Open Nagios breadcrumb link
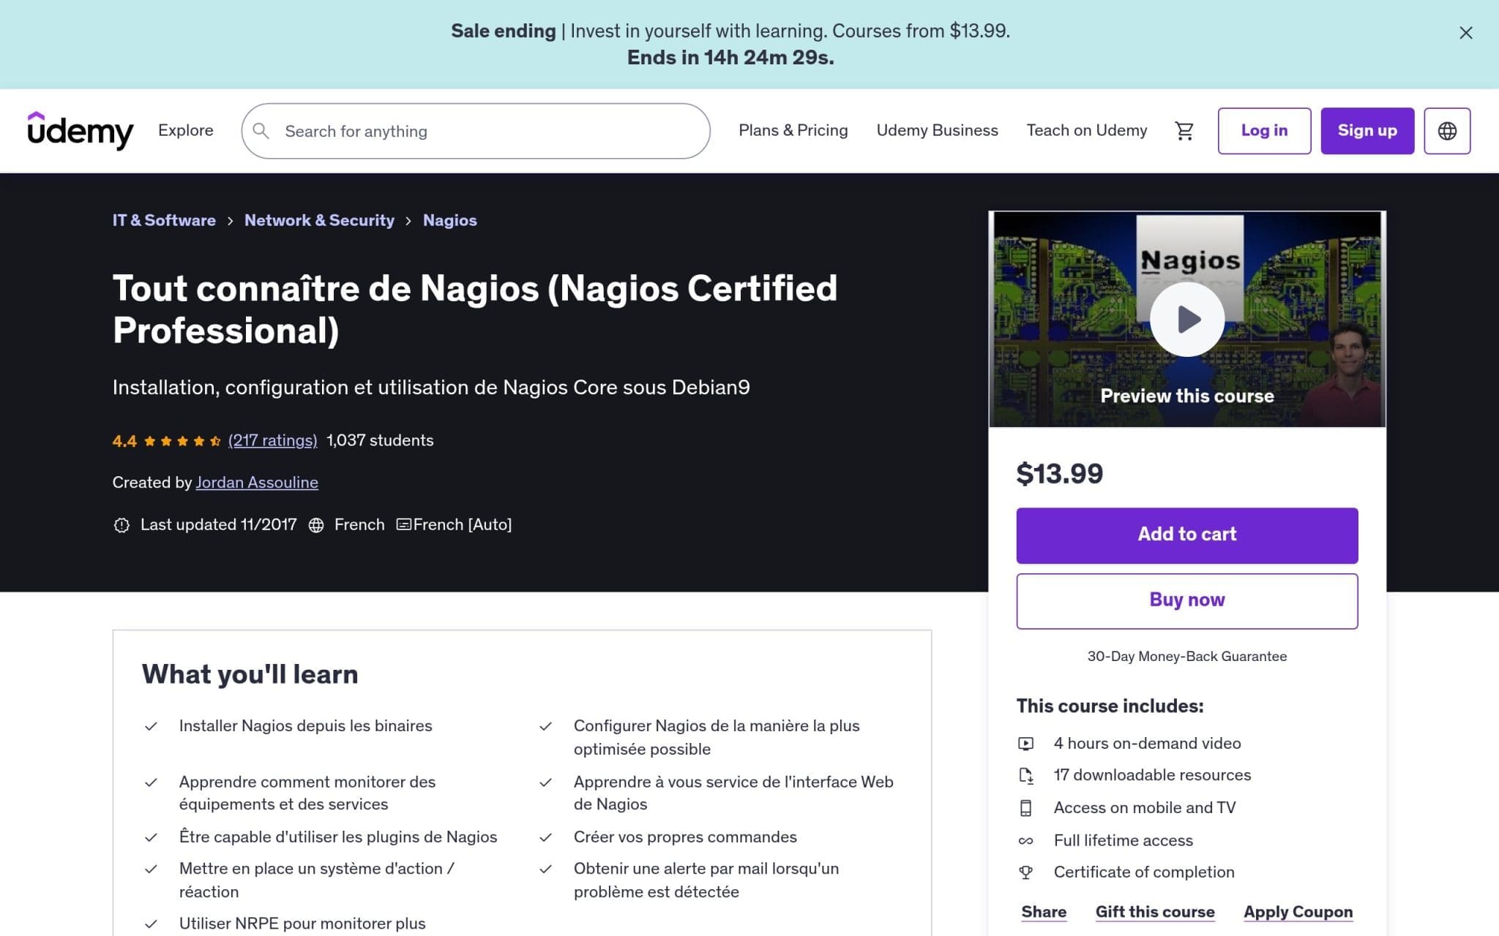The width and height of the screenshot is (1499, 936). click(449, 220)
